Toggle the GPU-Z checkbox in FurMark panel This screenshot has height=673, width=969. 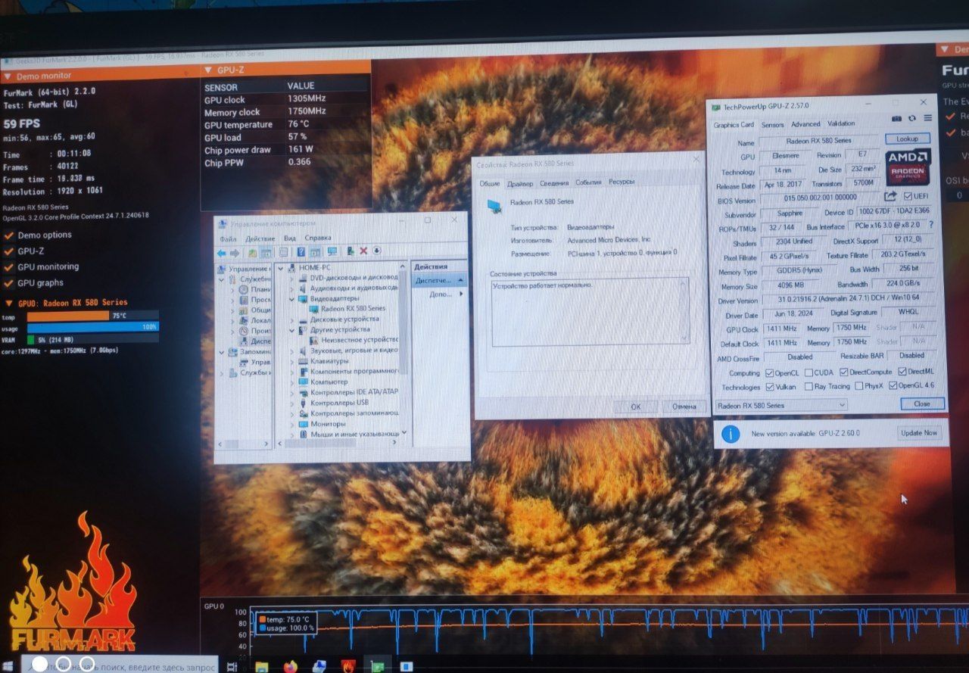pyautogui.click(x=9, y=251)
